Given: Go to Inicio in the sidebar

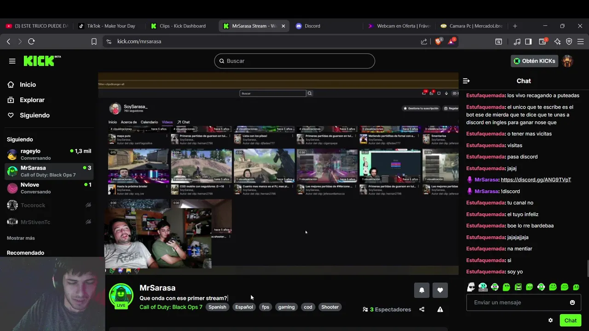Looking at the screenshot, I should (28, 85).
